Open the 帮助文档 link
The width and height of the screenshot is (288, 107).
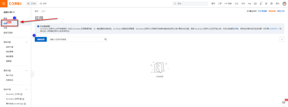click(281, 11)
